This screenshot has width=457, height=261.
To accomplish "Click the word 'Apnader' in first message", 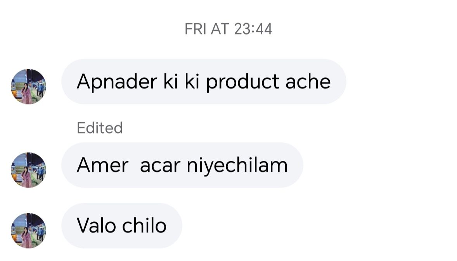I will point(117,82).
